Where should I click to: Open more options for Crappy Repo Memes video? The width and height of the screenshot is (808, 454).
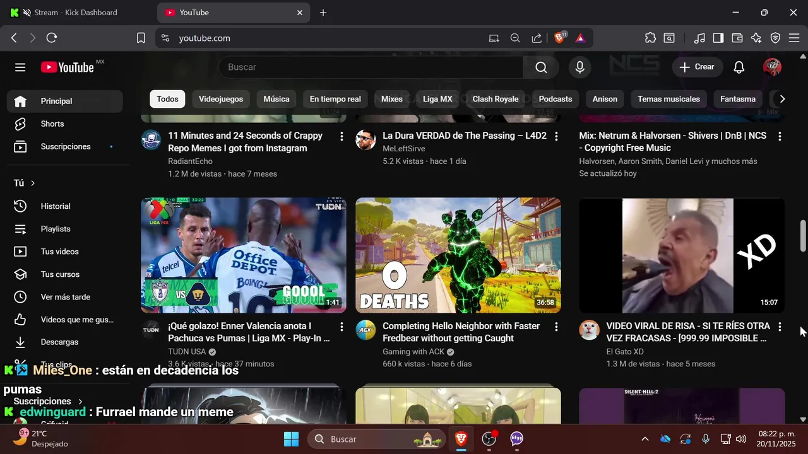pyautogui.click(x=342, y=136)
